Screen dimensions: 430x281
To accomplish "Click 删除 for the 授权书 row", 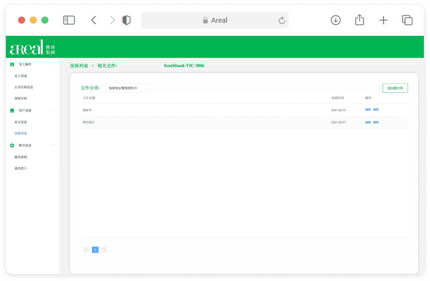I will coord(376,110).
